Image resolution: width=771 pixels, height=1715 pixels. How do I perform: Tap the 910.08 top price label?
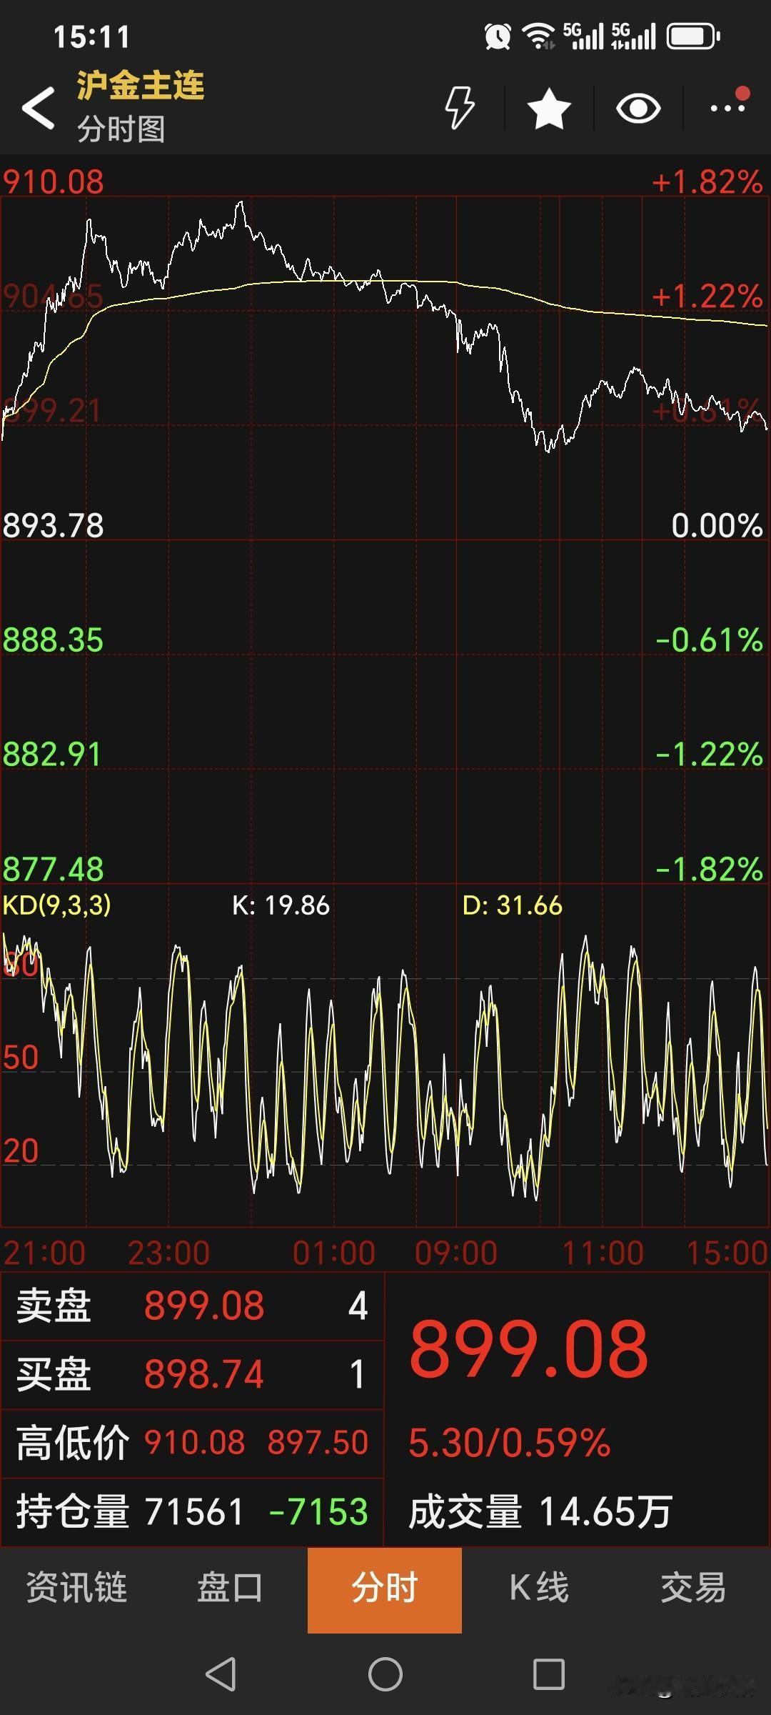[x=54, y=182]
